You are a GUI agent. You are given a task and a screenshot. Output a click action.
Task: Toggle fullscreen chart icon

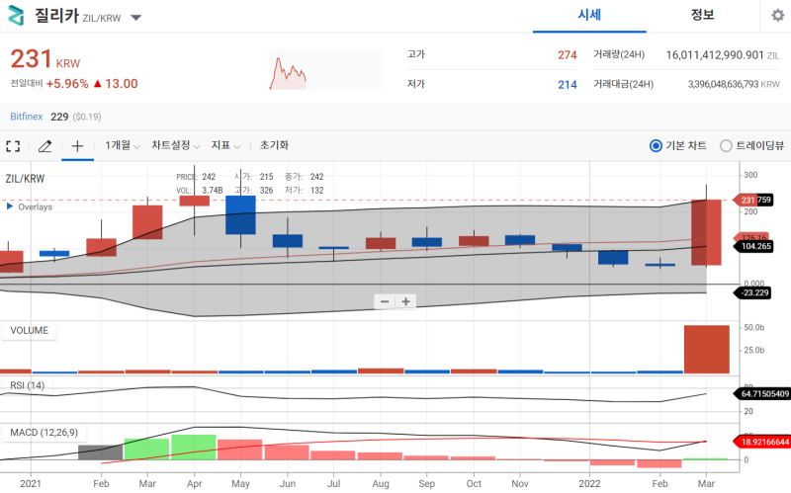(13, 146)
